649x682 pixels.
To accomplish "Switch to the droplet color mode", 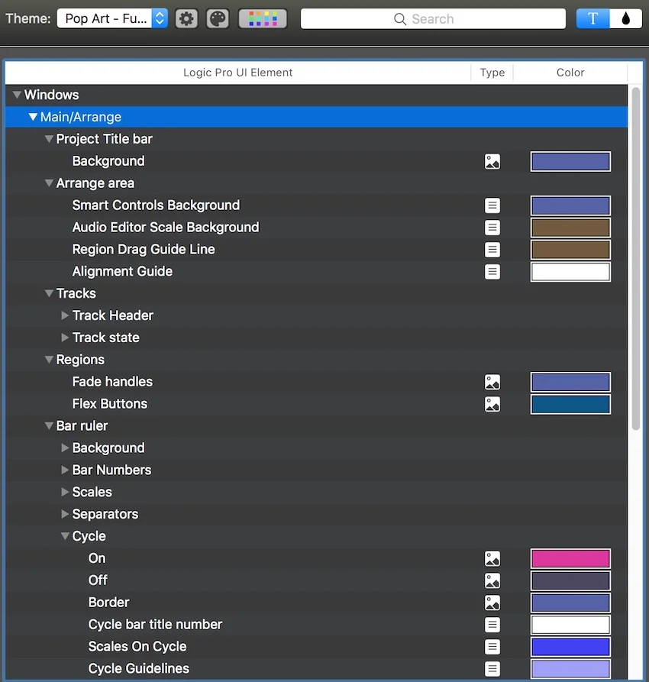I will coord(625,18).
